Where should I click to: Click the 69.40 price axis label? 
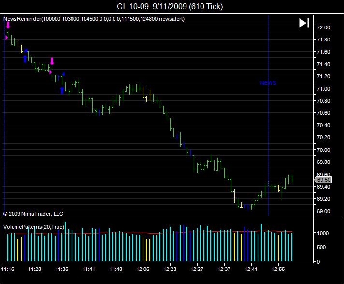323,187
